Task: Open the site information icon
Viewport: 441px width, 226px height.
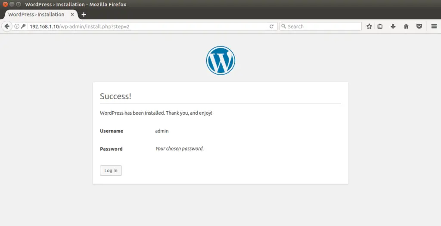Action: pyautogui.click(x=17, y=26)
